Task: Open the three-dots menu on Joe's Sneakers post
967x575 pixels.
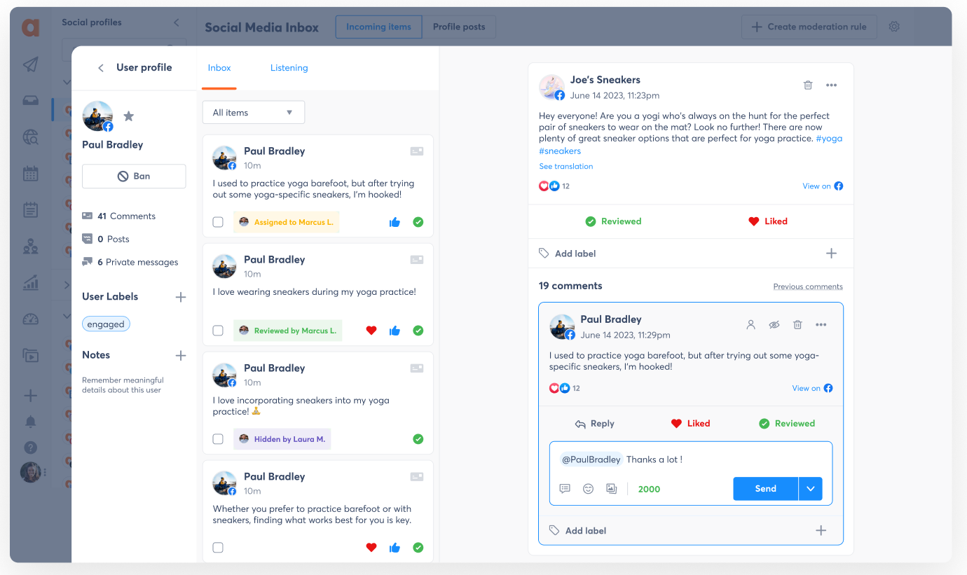Action: (831, 85)
